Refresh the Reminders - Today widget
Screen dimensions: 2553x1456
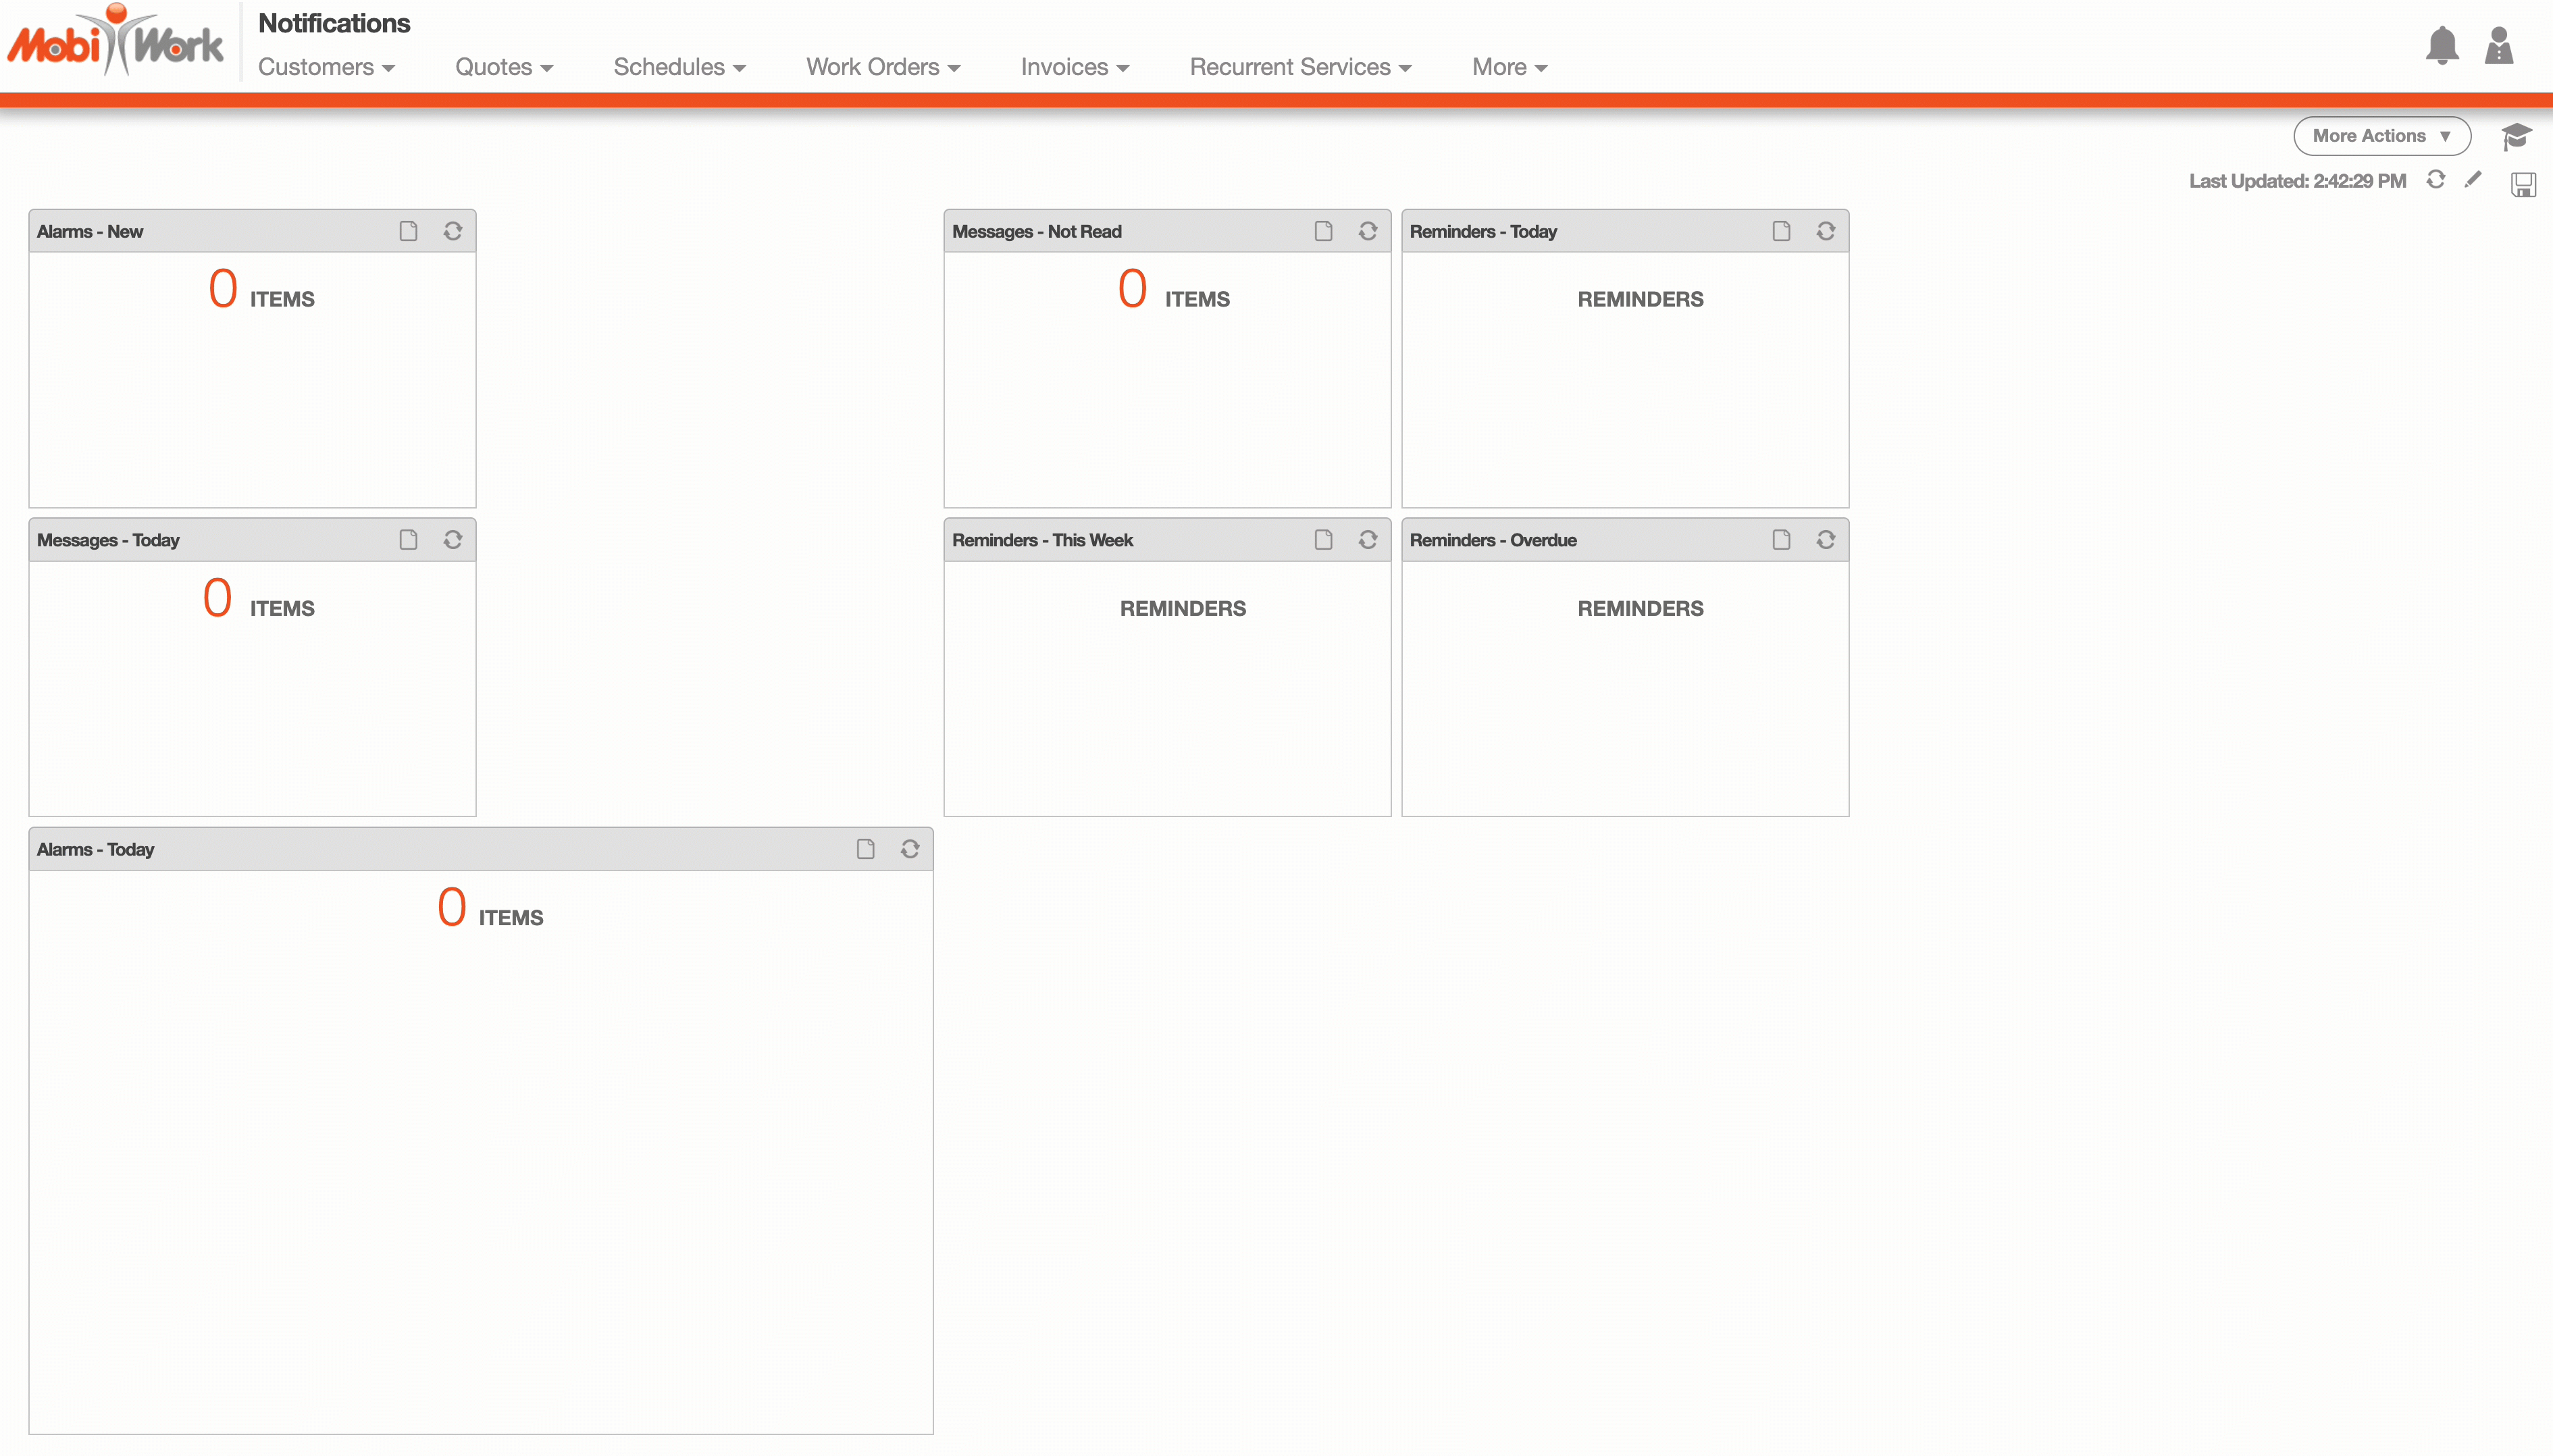pyautogui.click(x=1825, y=231)
